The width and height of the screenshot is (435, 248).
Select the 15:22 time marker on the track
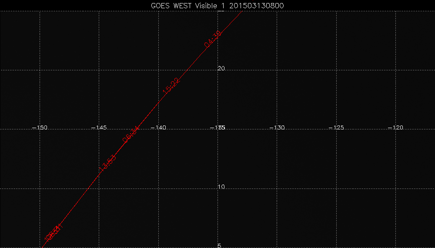pyautogui.click(x=171, y=86)
